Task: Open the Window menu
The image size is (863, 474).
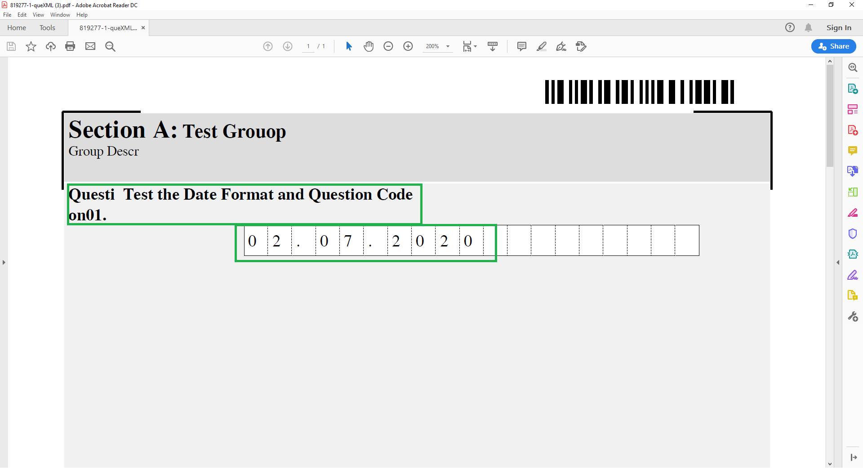Action: coord(60,15)
